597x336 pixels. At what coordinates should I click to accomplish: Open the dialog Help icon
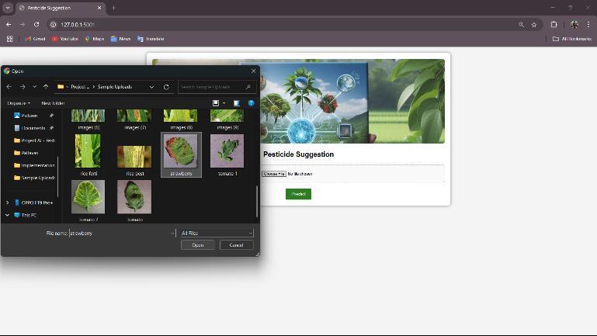251,103
